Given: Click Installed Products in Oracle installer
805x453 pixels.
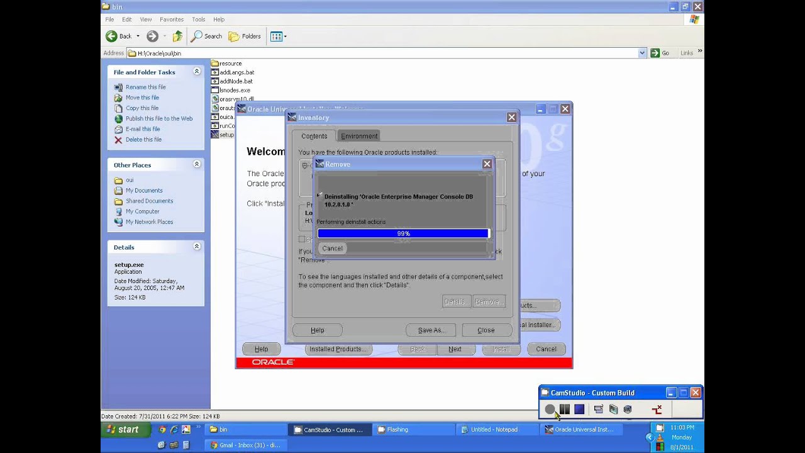Looking at the screenshot, I should pos(338,349).
